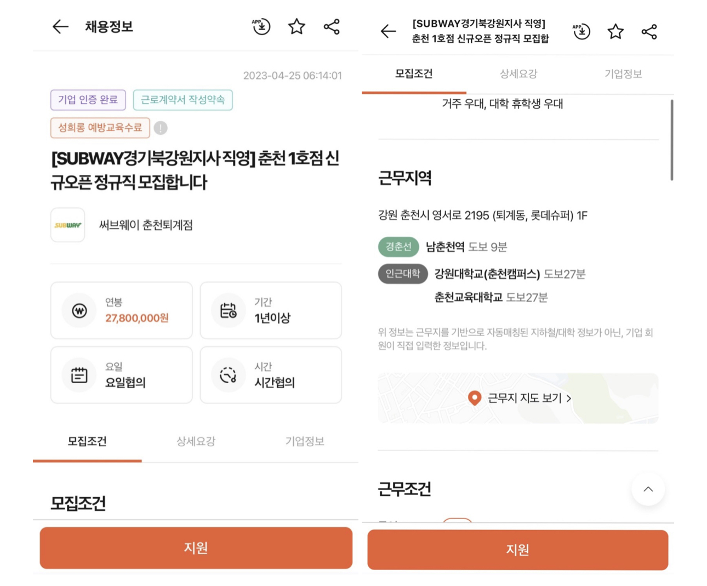Tap the 근로계약서 작성약속 badge
This screenshot has width=707, height=586.
[x=183, y=100]
